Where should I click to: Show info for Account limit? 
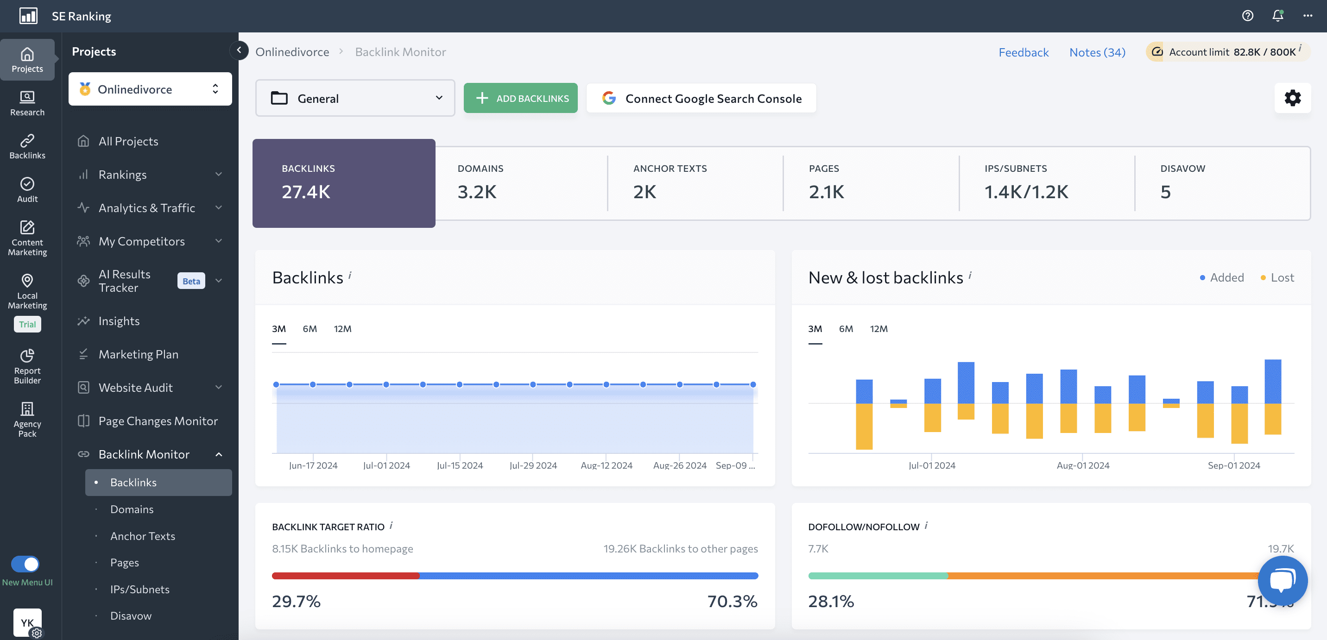1300,48
